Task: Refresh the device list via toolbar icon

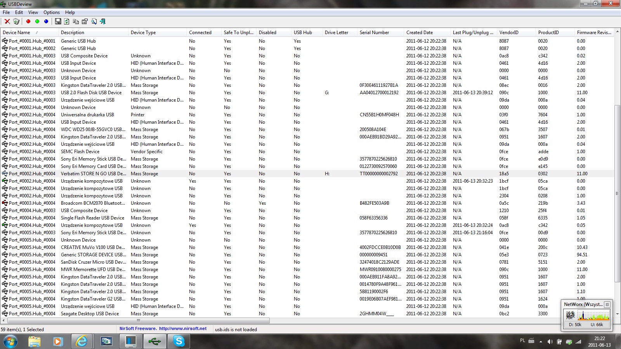Action: [x=67, y=21]
